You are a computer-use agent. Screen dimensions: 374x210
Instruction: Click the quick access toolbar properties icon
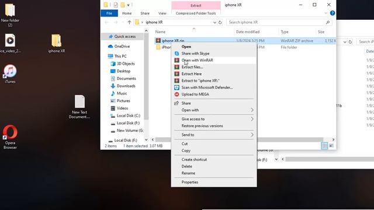click(x=116, y=5)
